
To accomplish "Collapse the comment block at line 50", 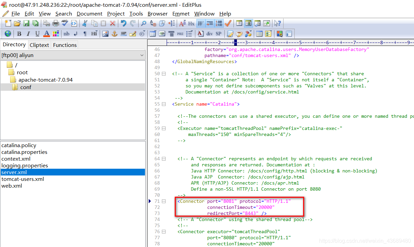I will (164, 74).
